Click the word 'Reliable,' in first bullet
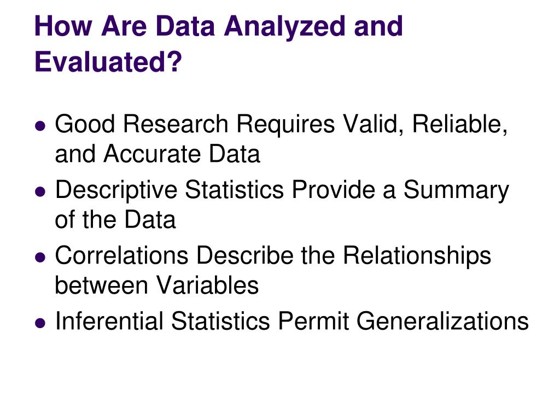Screen dimensions: 560x420 pos(460,125)
